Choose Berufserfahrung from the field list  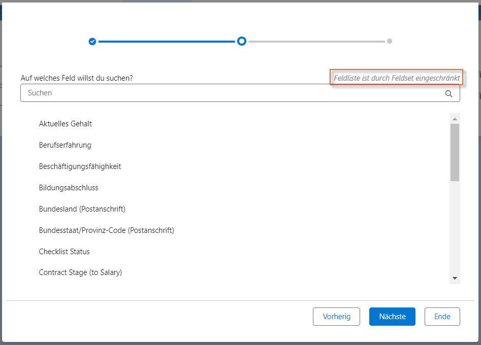click(65, 145)
